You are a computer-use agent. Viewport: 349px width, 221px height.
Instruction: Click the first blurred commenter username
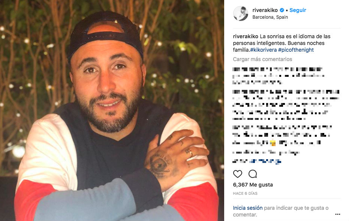pos(245,69)
